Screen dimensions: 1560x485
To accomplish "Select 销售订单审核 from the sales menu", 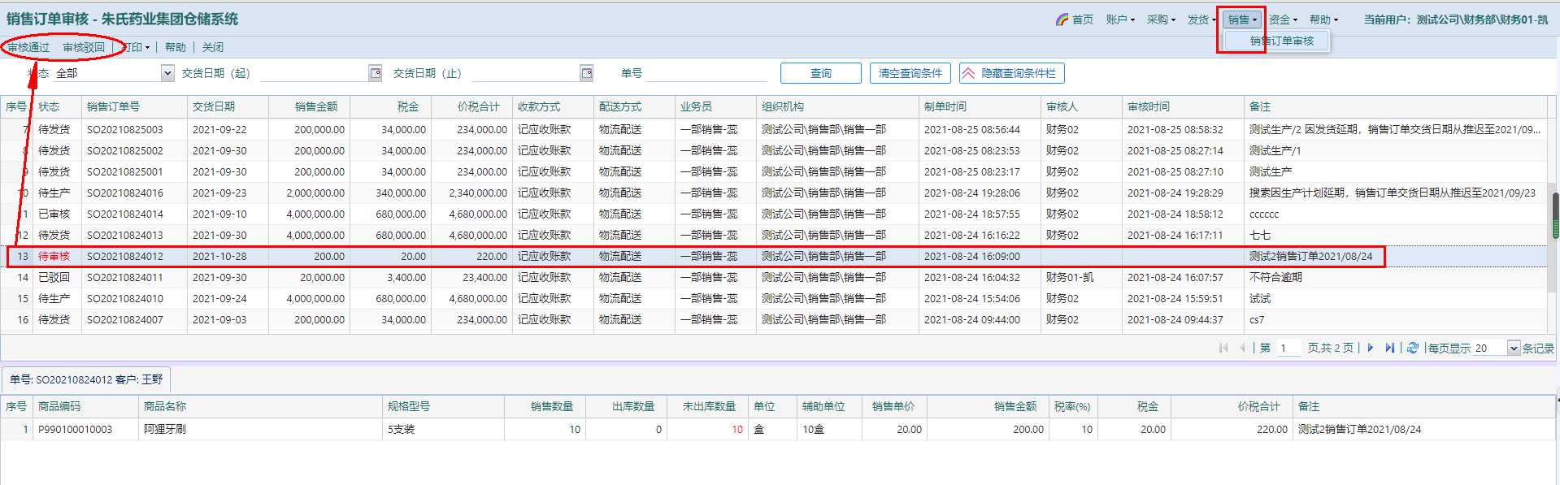I will pyautogui.click(x=1281, y=41).
